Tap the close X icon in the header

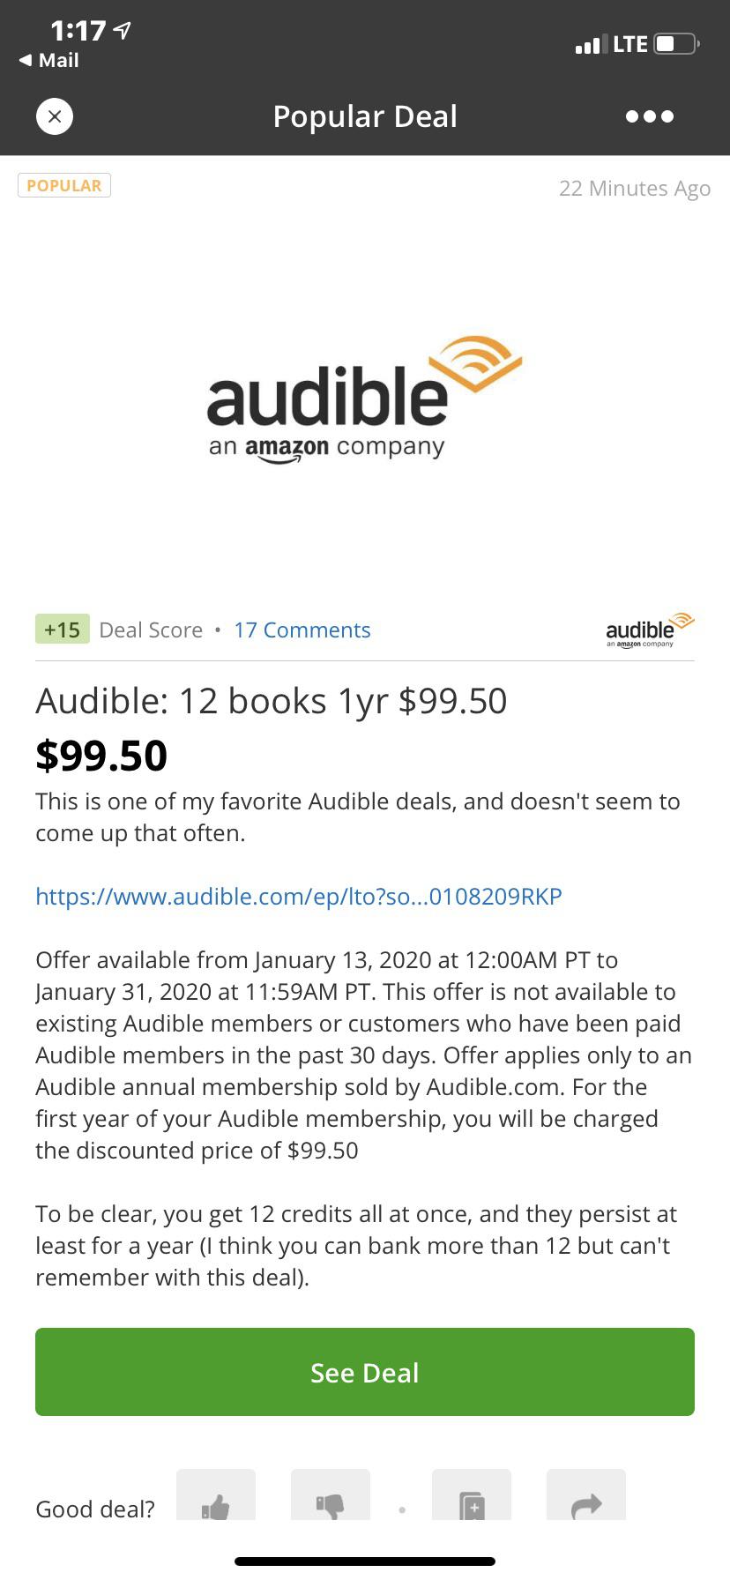pos(54,116)
